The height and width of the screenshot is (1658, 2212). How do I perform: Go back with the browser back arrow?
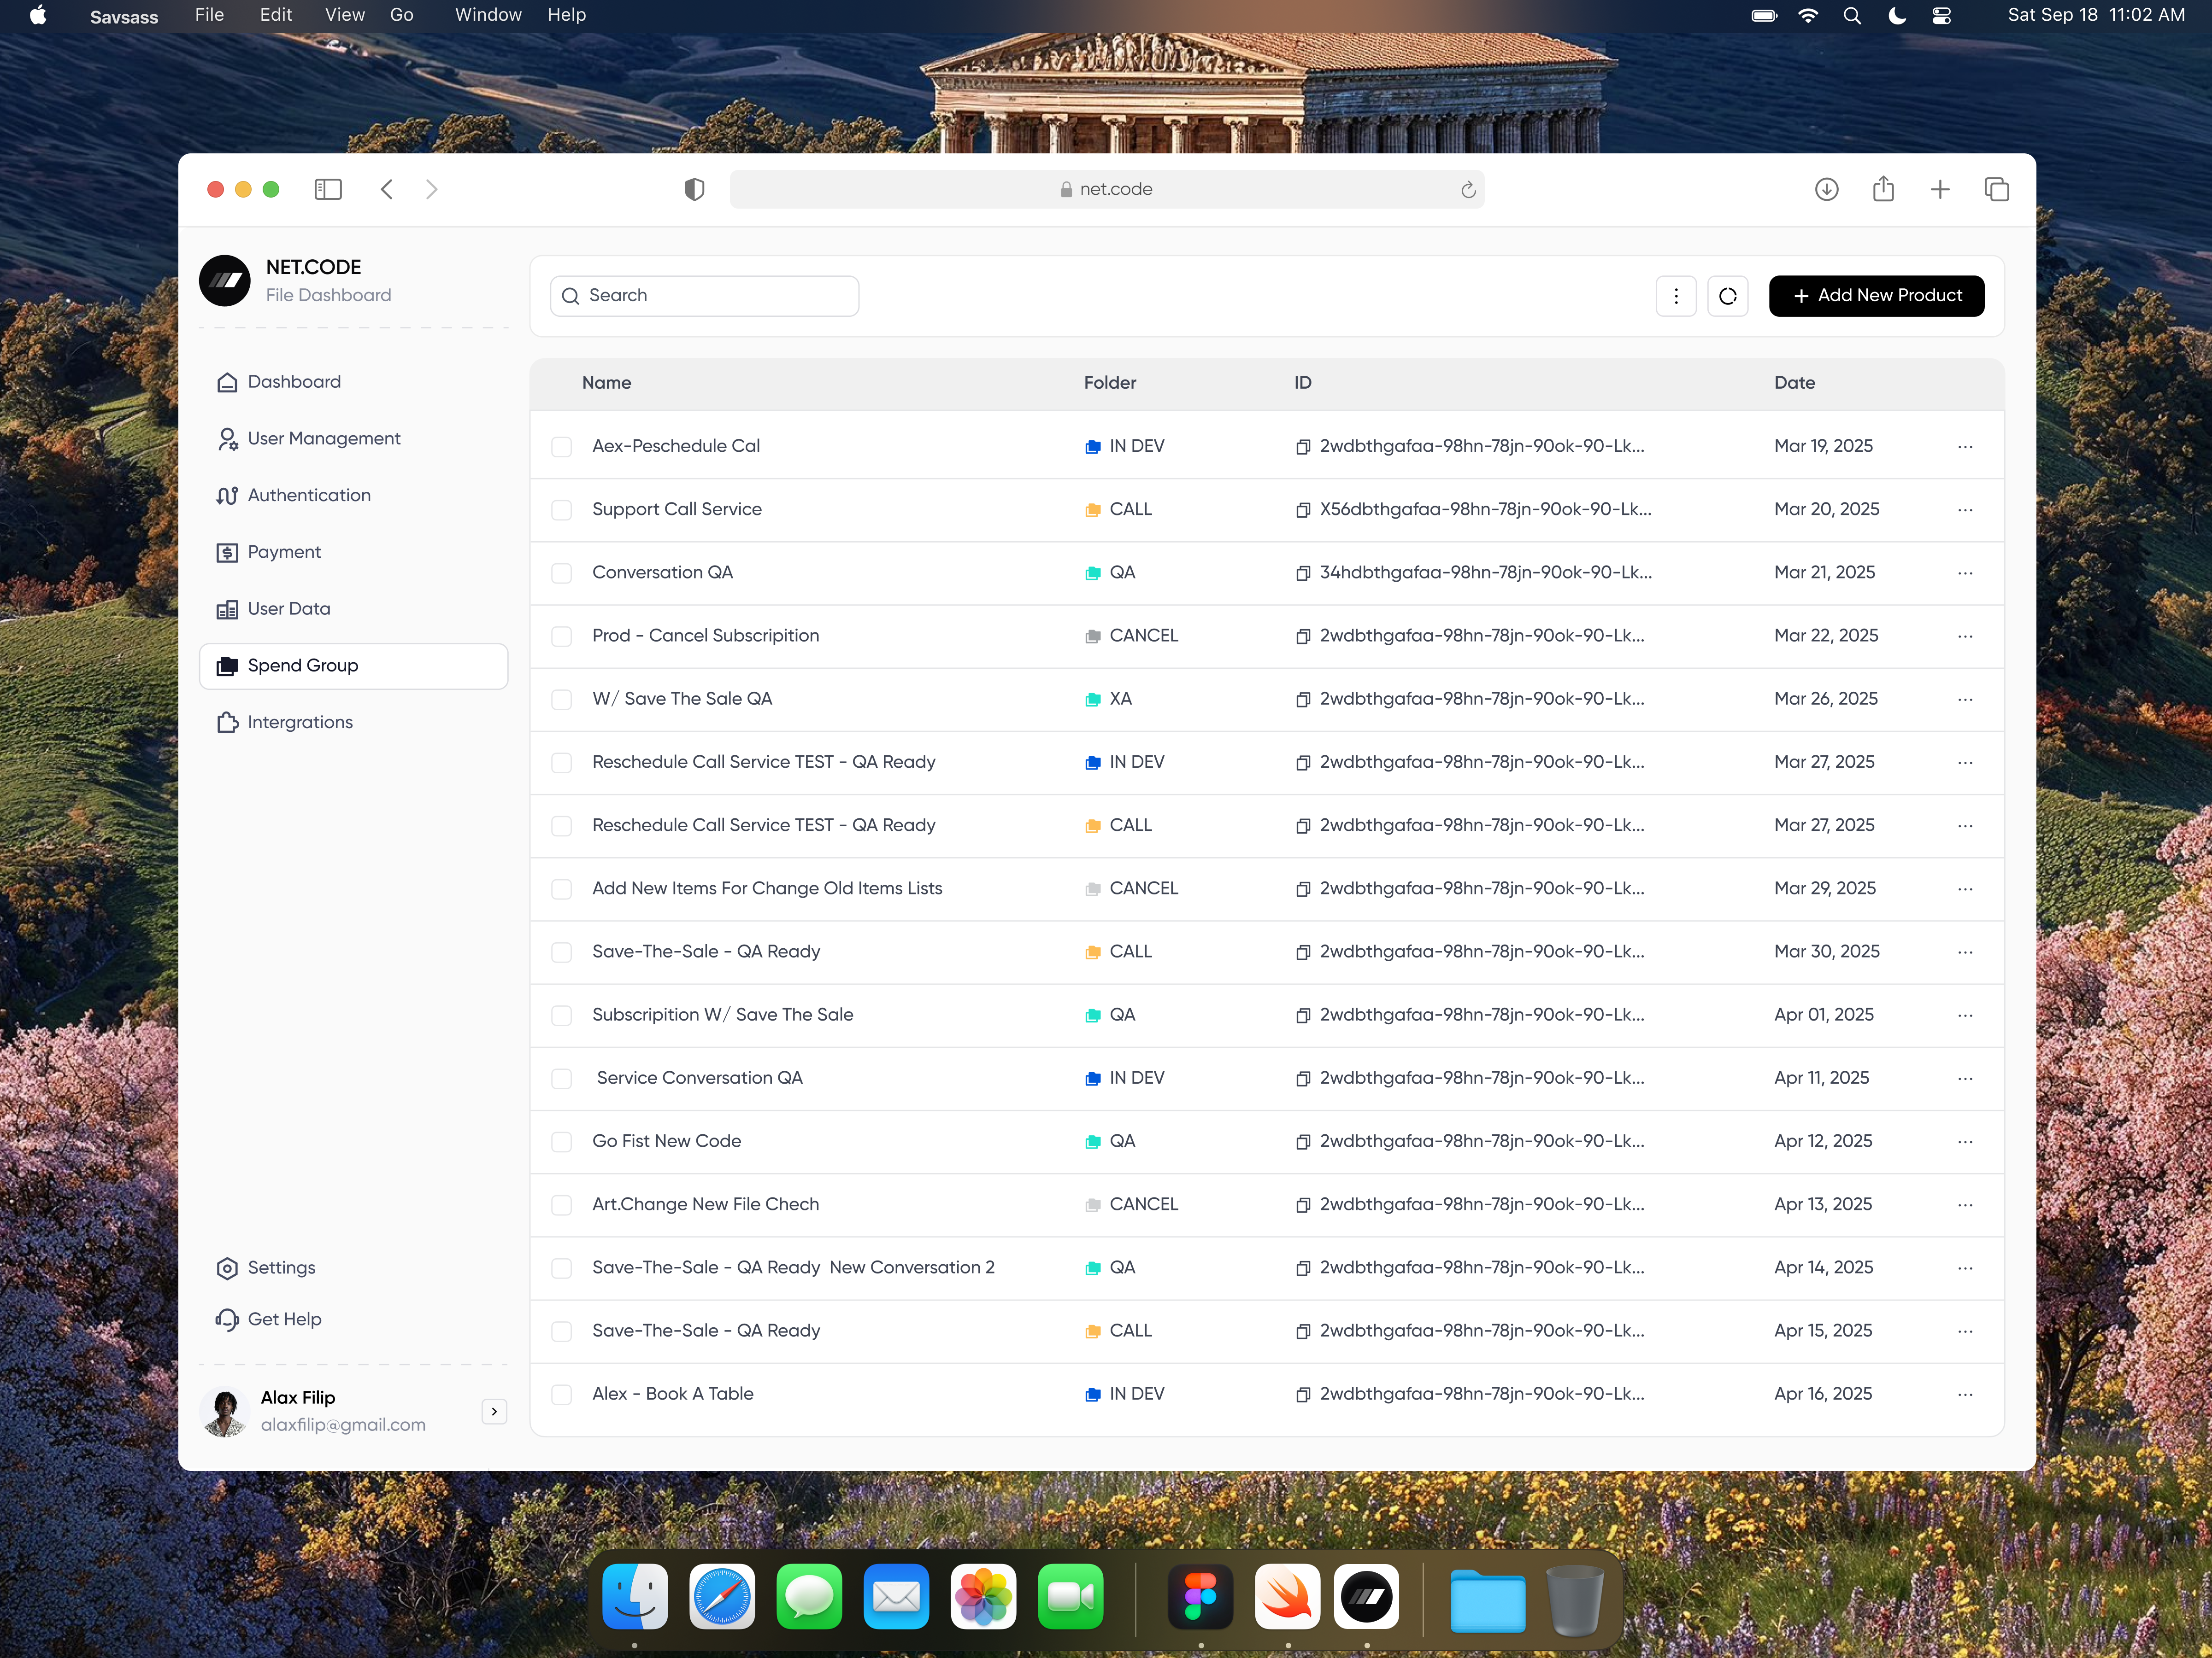point(387,189)
